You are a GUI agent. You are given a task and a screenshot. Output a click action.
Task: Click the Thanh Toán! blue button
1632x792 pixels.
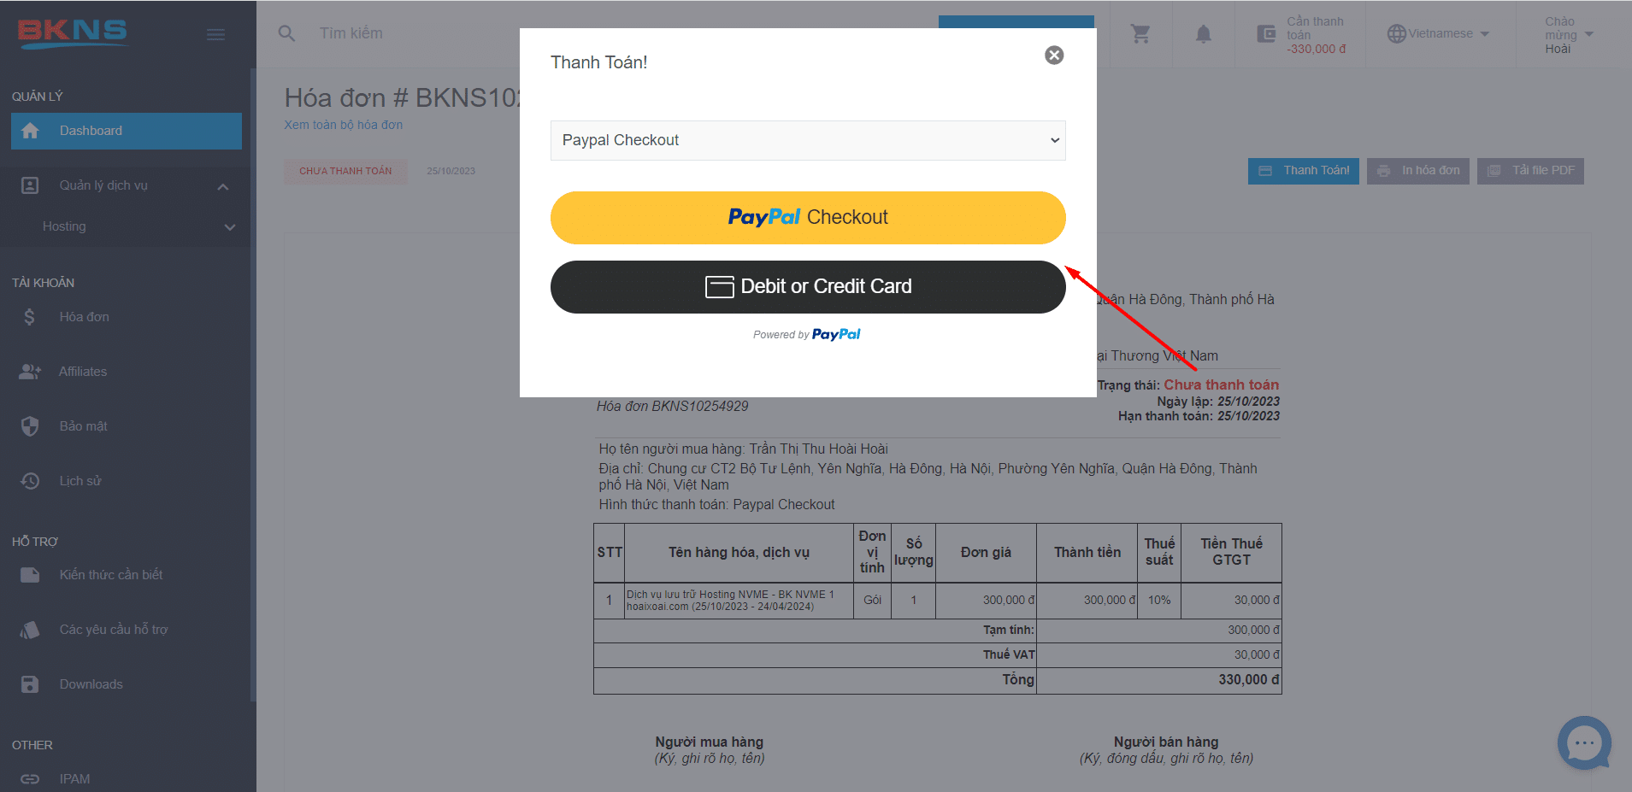click(1304, 171)
